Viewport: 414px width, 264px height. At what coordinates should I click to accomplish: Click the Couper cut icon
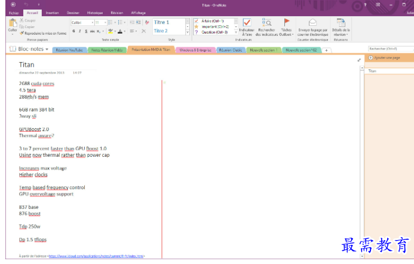[x=22, y=20]
